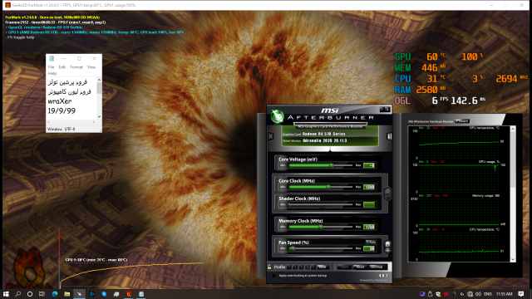Click the Memory Clock value field
This screenshot has height=299, width=532.
[x=369, y=227]
